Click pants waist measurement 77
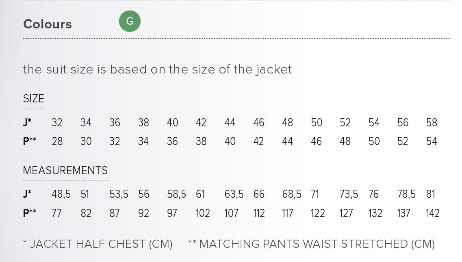 point(56,213)
